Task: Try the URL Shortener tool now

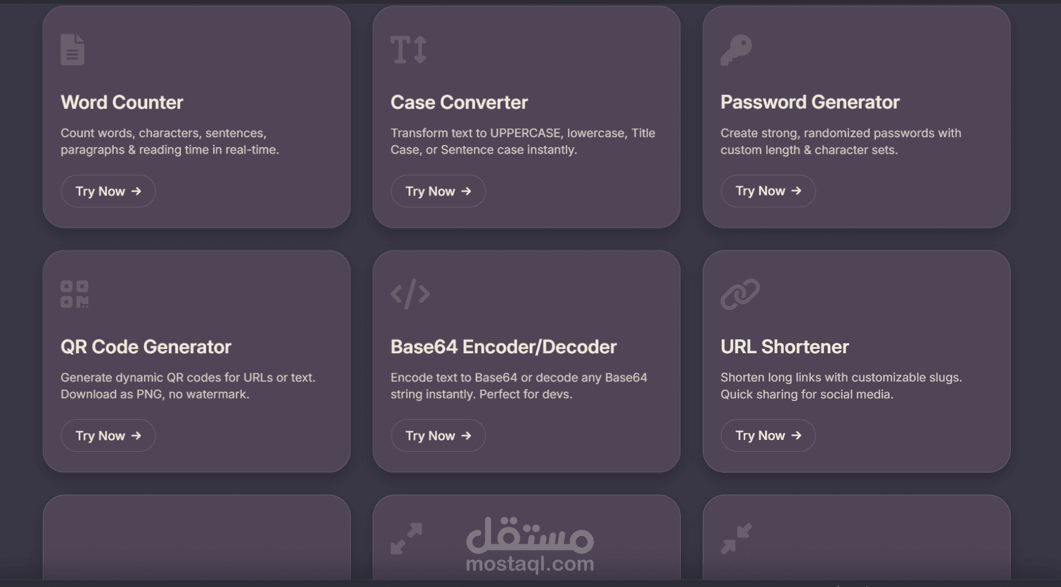Action: pyautogui.click(x=768, y=436)
